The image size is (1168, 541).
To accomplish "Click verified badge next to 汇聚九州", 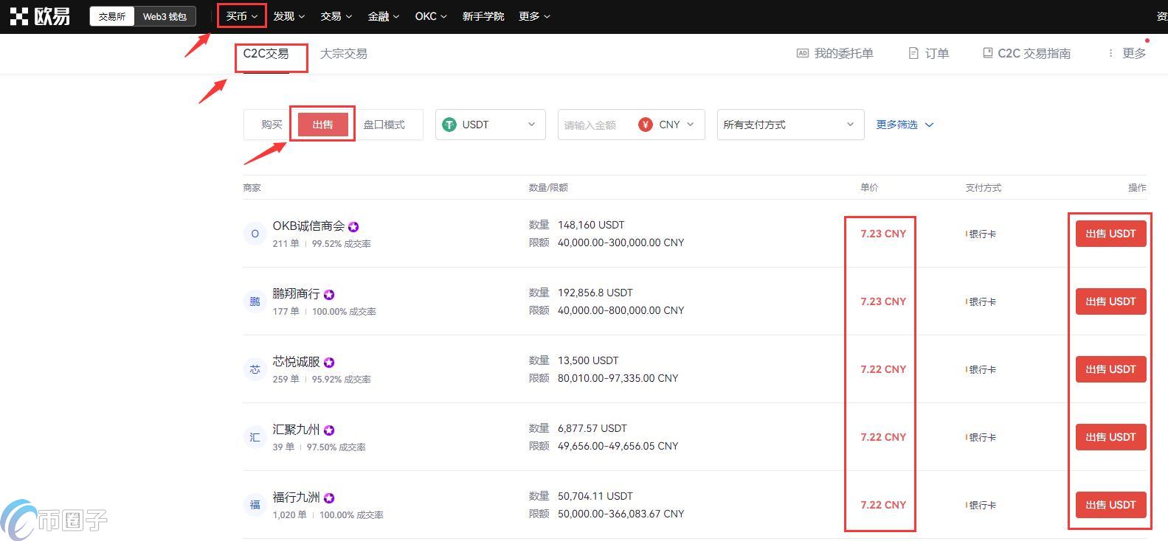I will 329,430.
